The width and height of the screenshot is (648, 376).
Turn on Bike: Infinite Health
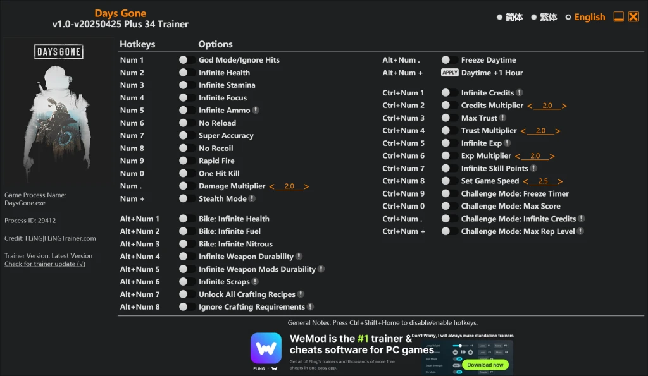(x=187, y=219)
